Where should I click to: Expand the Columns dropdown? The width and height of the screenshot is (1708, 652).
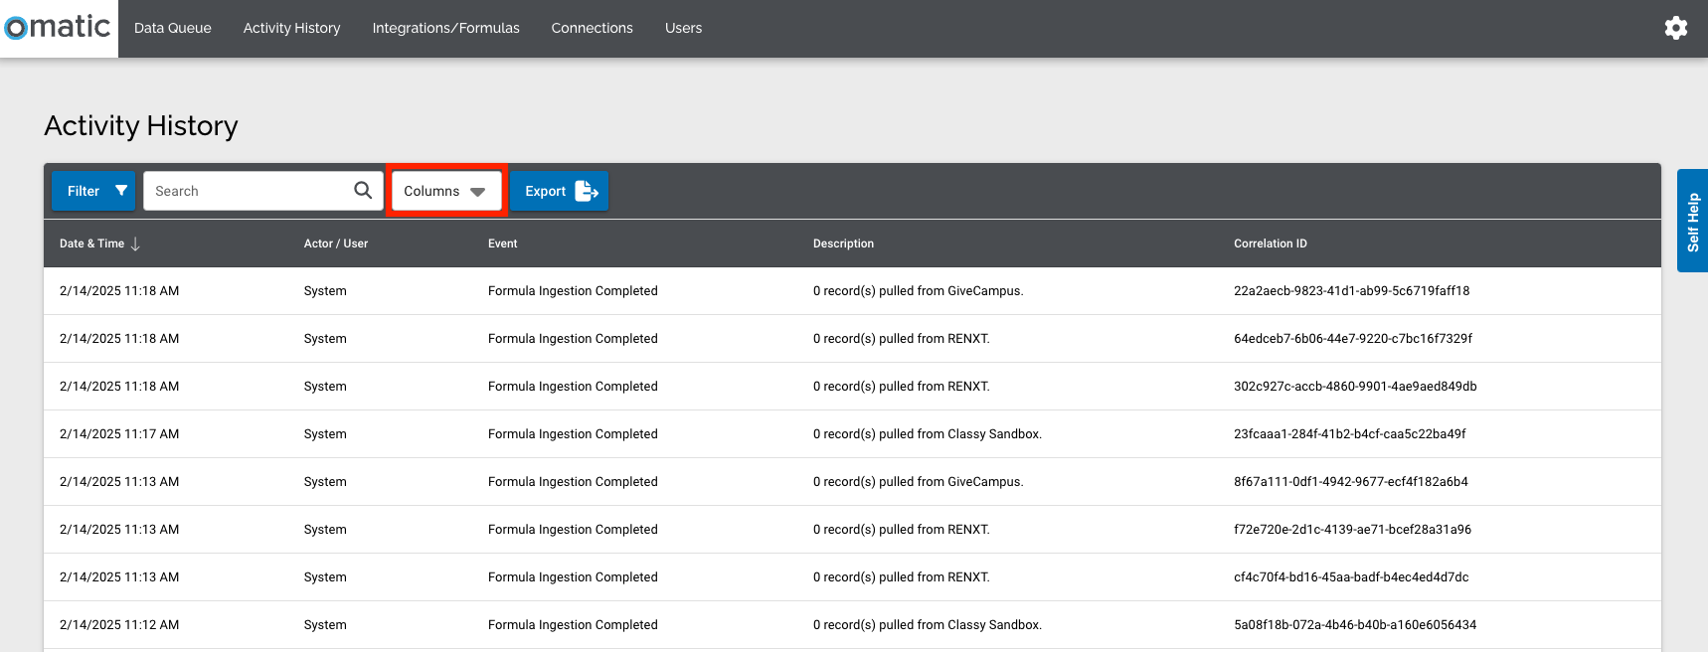[446, 191]
